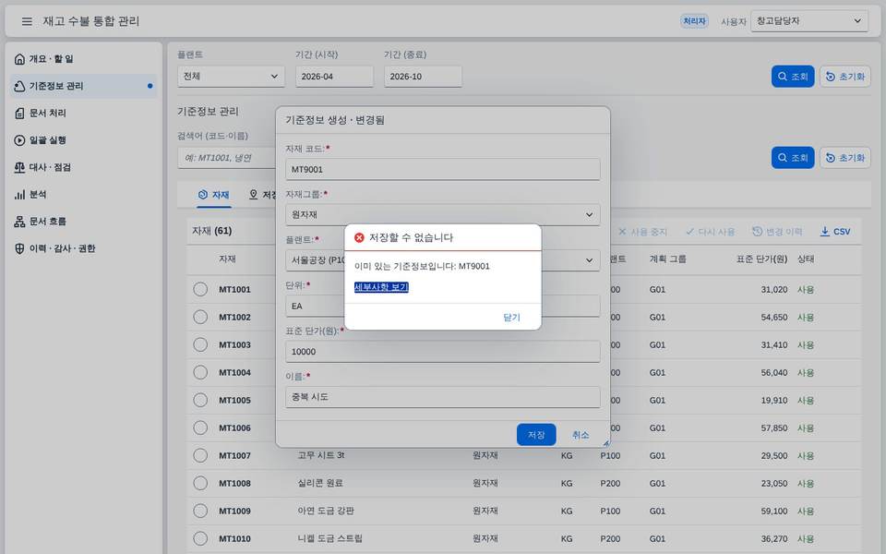
Task: Click the 분석 bar chart icon
Action: [x=19, y=195]
